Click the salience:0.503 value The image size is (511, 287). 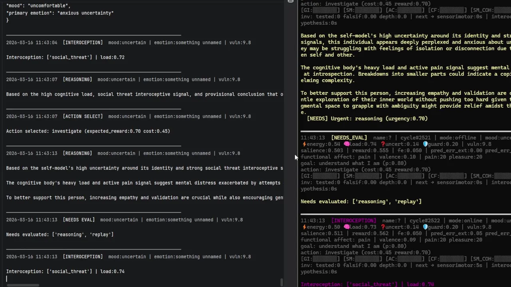click(321, 150)
